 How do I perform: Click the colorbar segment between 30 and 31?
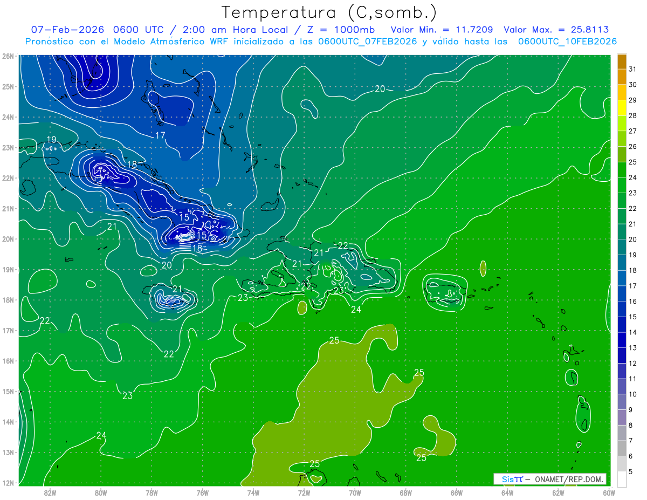622,77
